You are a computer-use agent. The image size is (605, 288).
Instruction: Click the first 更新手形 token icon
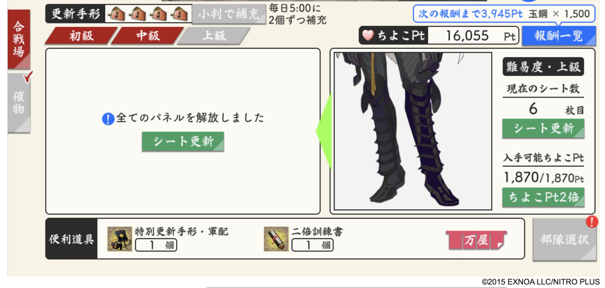tap(116, 14)
